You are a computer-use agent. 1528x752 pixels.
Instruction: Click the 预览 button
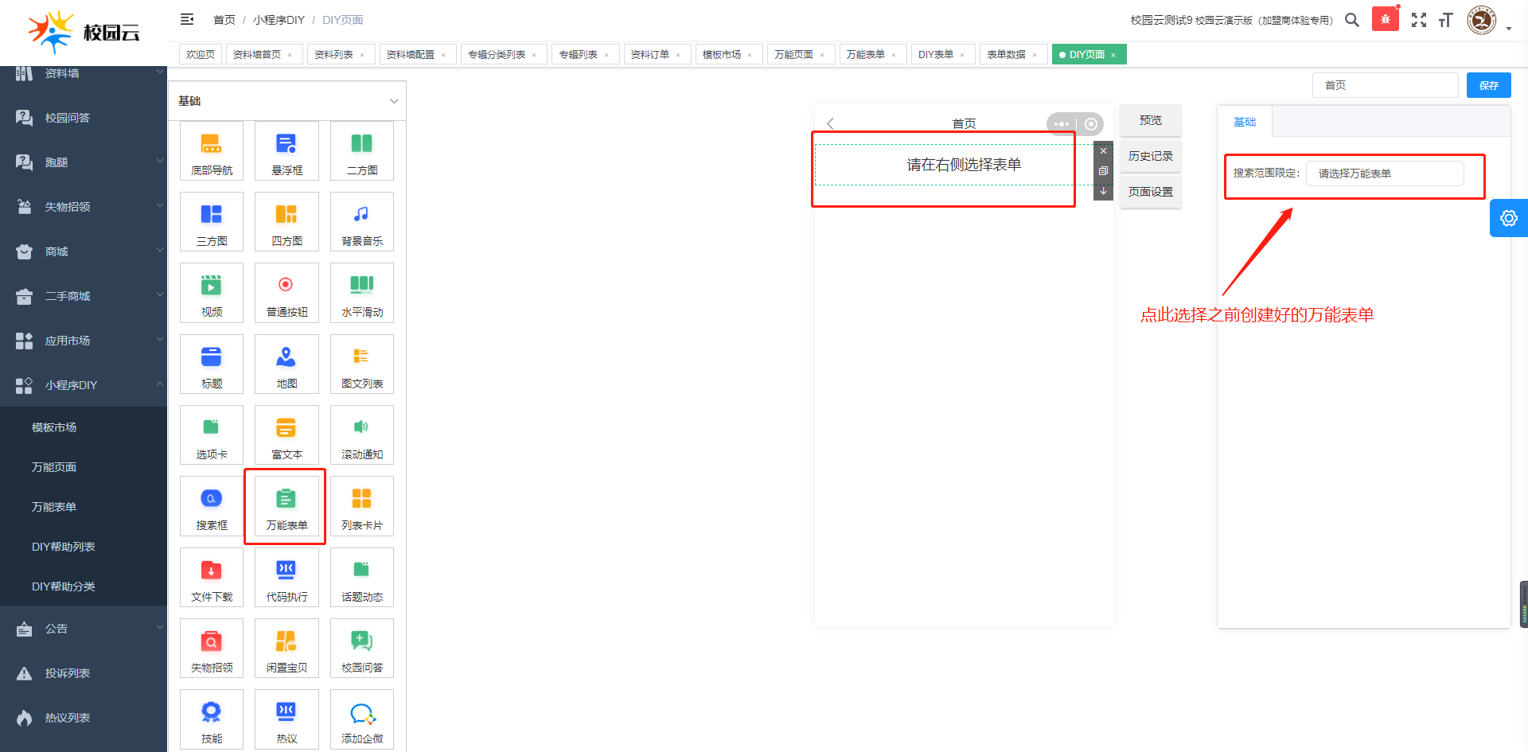pyautogui.click(x=1150, y=120)
